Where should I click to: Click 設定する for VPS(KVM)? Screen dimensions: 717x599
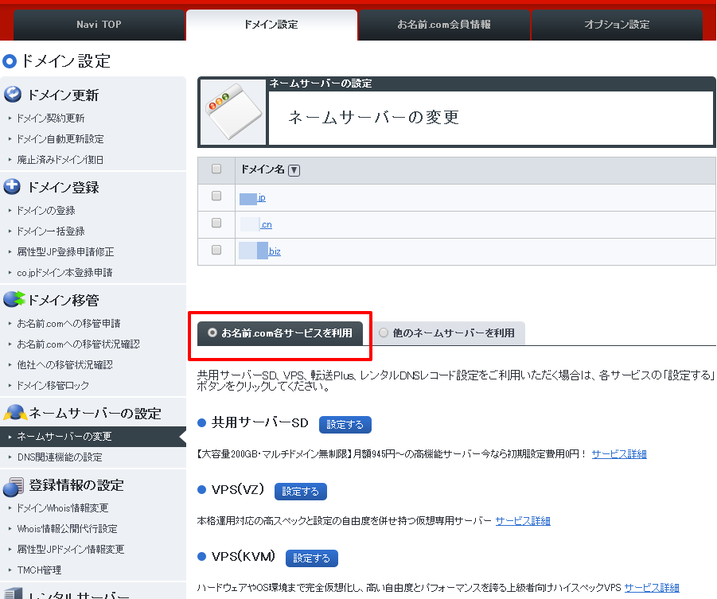click(x=312, y=558)
